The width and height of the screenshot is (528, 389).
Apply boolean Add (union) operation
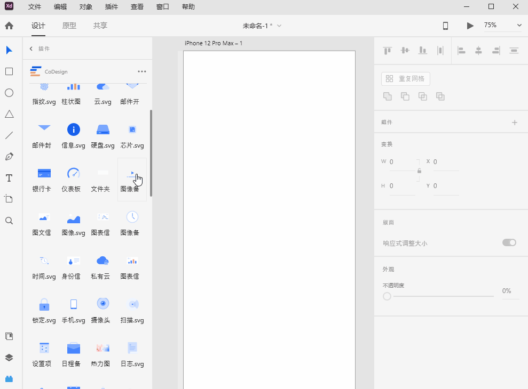click(x=387, y=96)
